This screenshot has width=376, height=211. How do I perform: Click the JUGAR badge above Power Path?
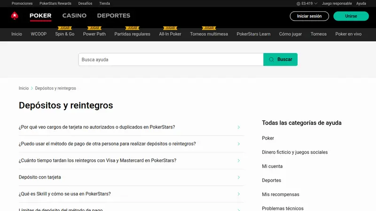[94, 28]
